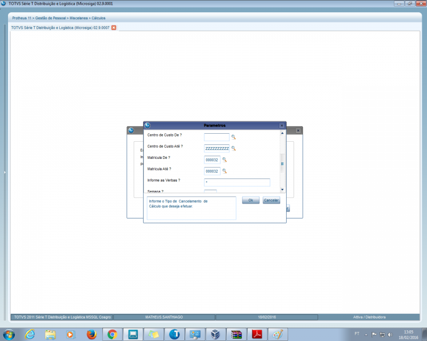Switch to Google Chrome in taskbar
The height and width of the screenshot is (341, 427).
112,335
